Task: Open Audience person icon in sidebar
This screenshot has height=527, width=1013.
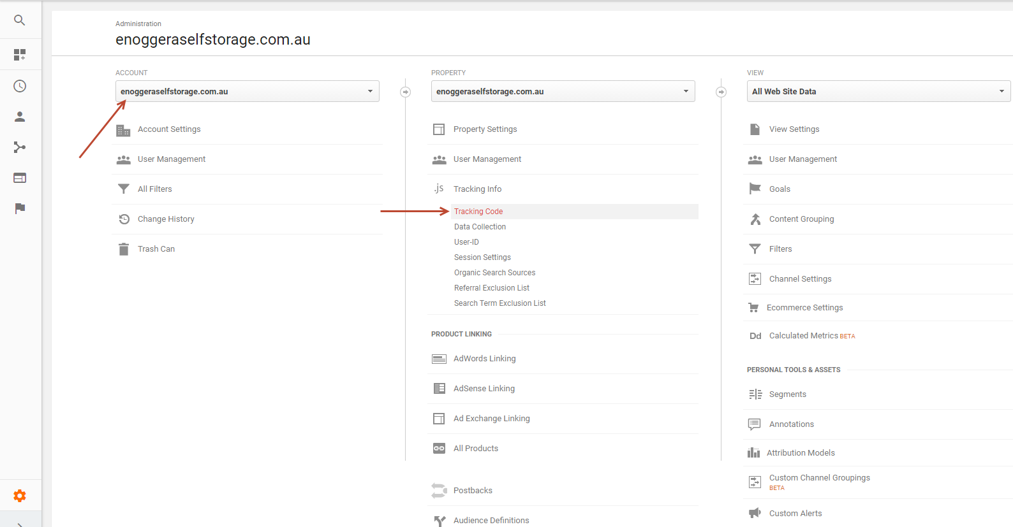Action: click(20, 117)
